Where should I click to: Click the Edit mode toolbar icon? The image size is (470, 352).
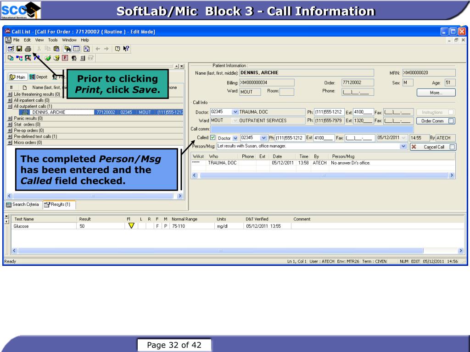[x=11, y=49]
